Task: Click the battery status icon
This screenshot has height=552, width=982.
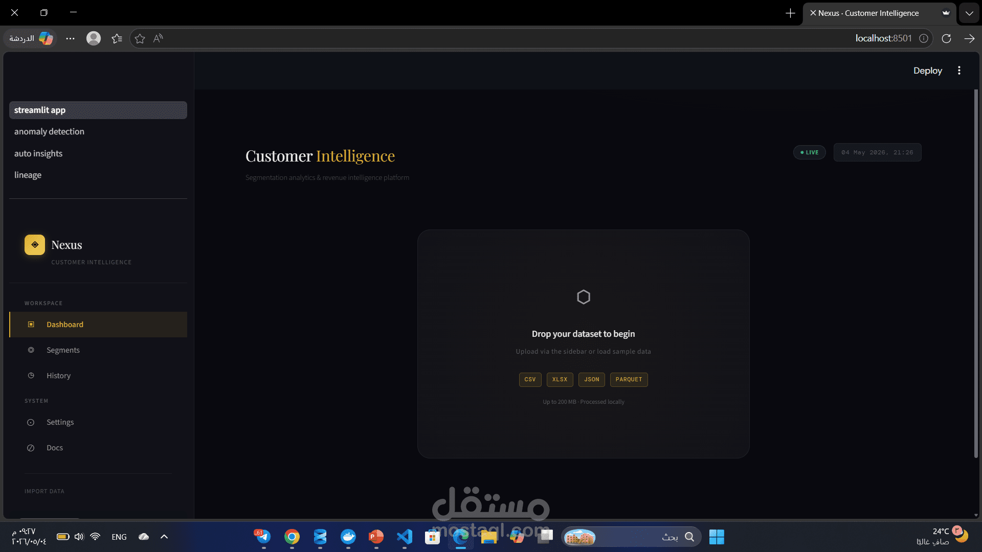Action: [63, 537]
